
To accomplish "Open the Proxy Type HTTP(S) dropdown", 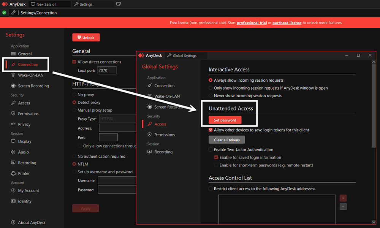I will pyautogui.click(x=117, y=119).
